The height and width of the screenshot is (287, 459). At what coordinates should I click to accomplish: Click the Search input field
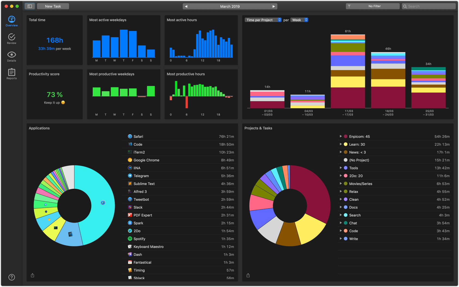(x=429, y=6)
